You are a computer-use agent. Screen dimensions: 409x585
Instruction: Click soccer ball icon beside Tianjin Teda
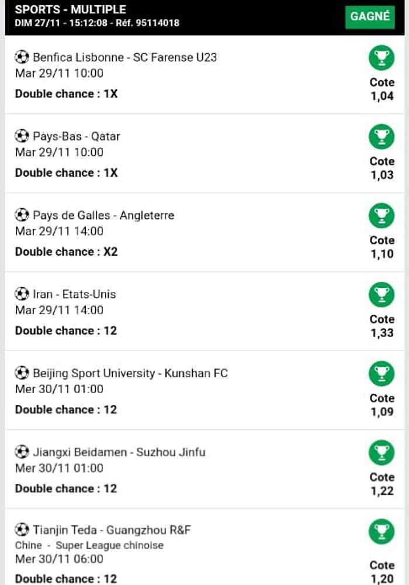(x=22, y=530)
